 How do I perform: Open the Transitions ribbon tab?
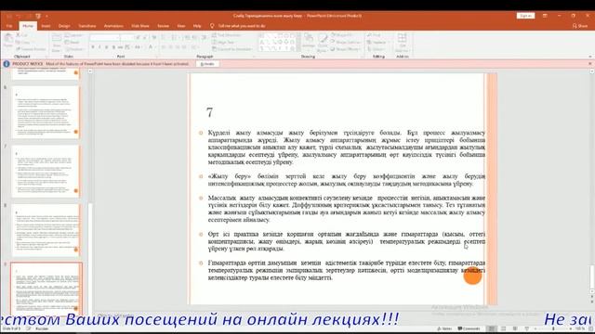(x=86, y=26)
